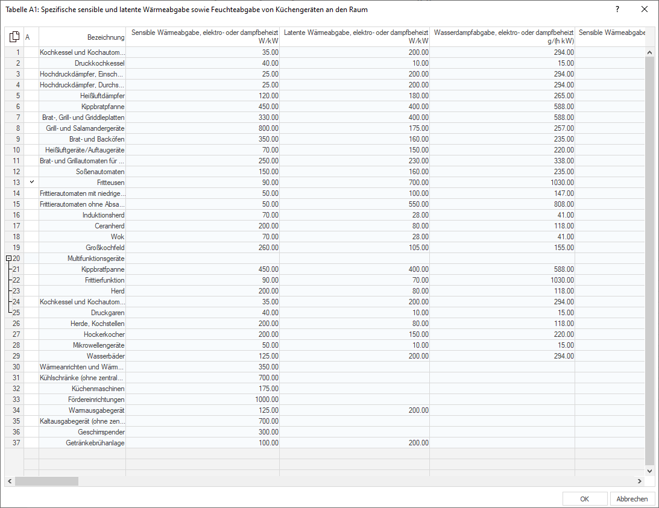This screenshot has width=659, height=508.
Task: Select Grill- und Salamandergeräte cell
Action: tap(83, 128)
